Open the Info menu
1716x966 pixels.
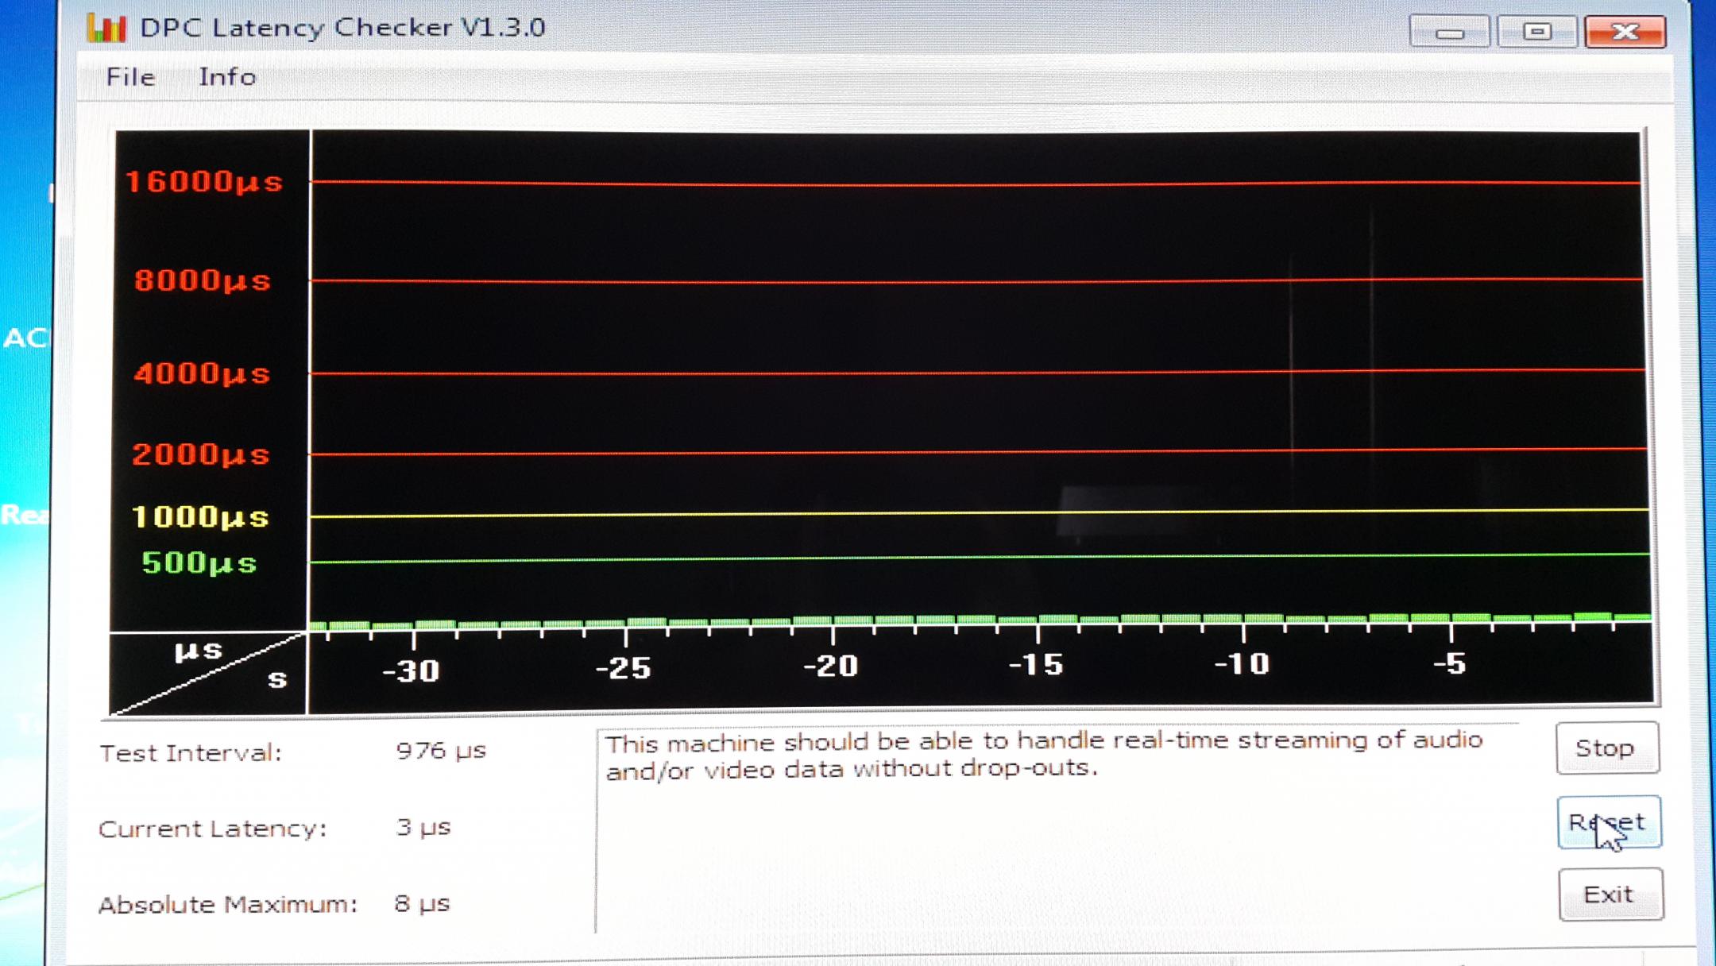coord(227,77)
